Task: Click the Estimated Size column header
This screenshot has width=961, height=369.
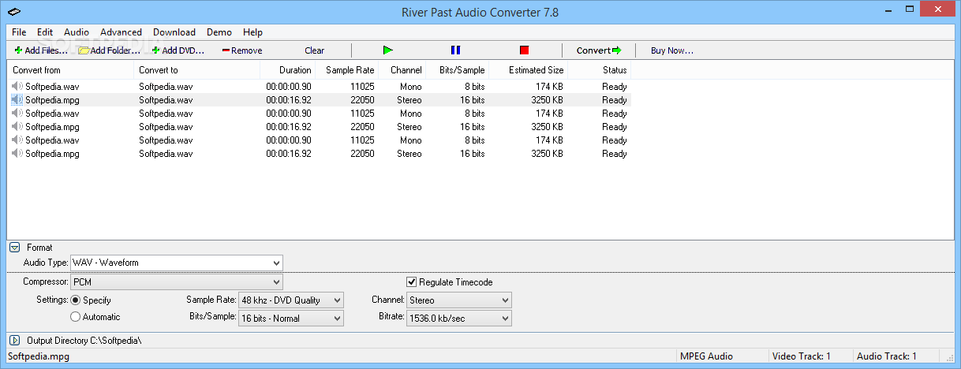Action: pyautogui.click(x=528, y=70)
